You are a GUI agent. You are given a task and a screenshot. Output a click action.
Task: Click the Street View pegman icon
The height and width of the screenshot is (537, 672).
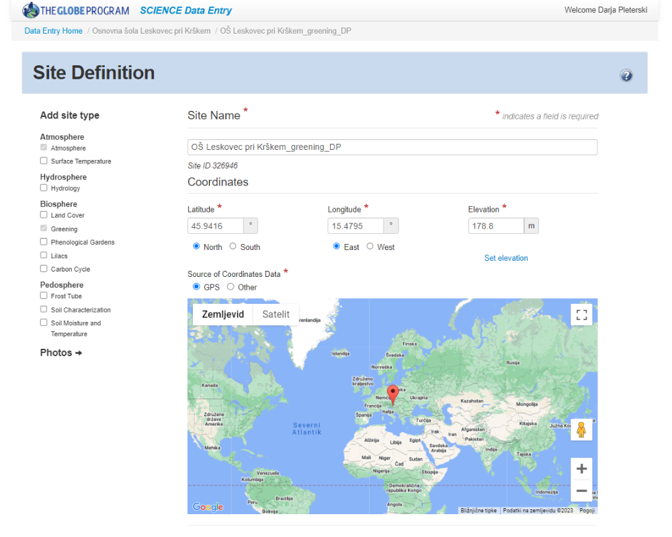tap(581, 429)
